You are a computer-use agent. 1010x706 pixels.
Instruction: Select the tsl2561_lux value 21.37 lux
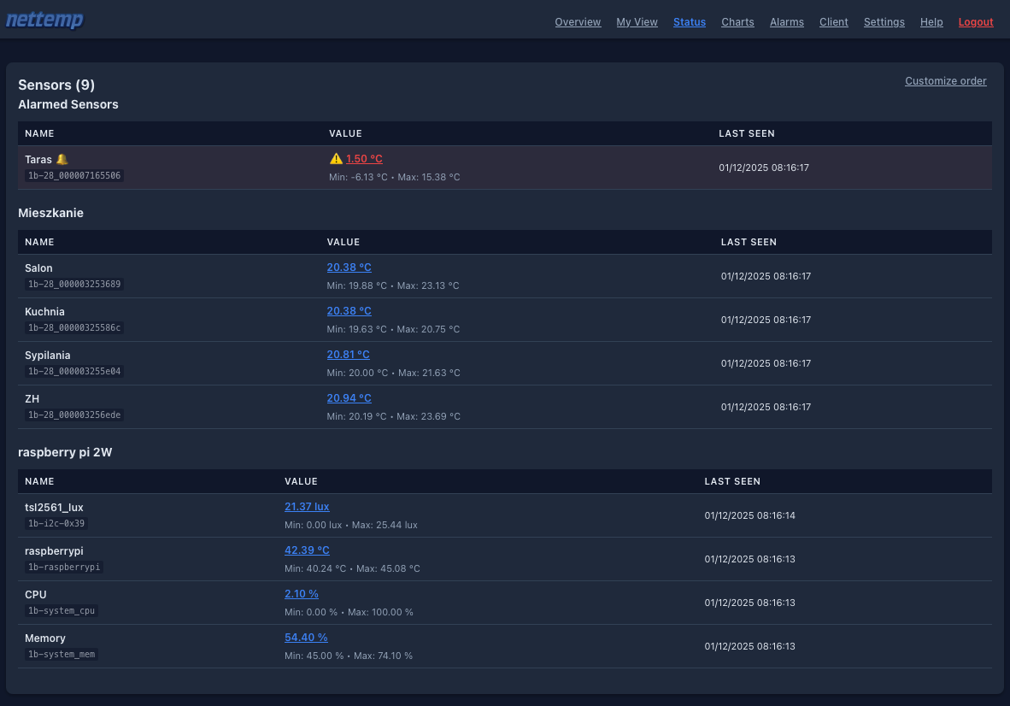coord(307,507)
